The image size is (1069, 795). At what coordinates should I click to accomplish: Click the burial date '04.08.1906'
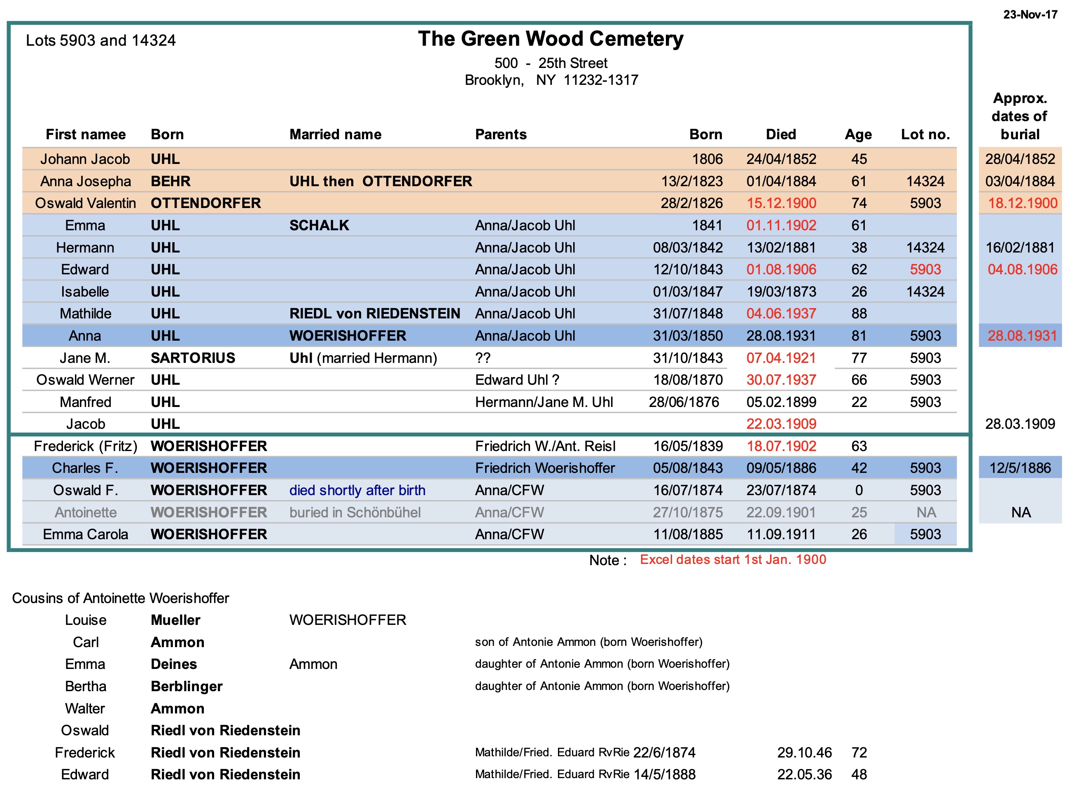coord(1022,269)
